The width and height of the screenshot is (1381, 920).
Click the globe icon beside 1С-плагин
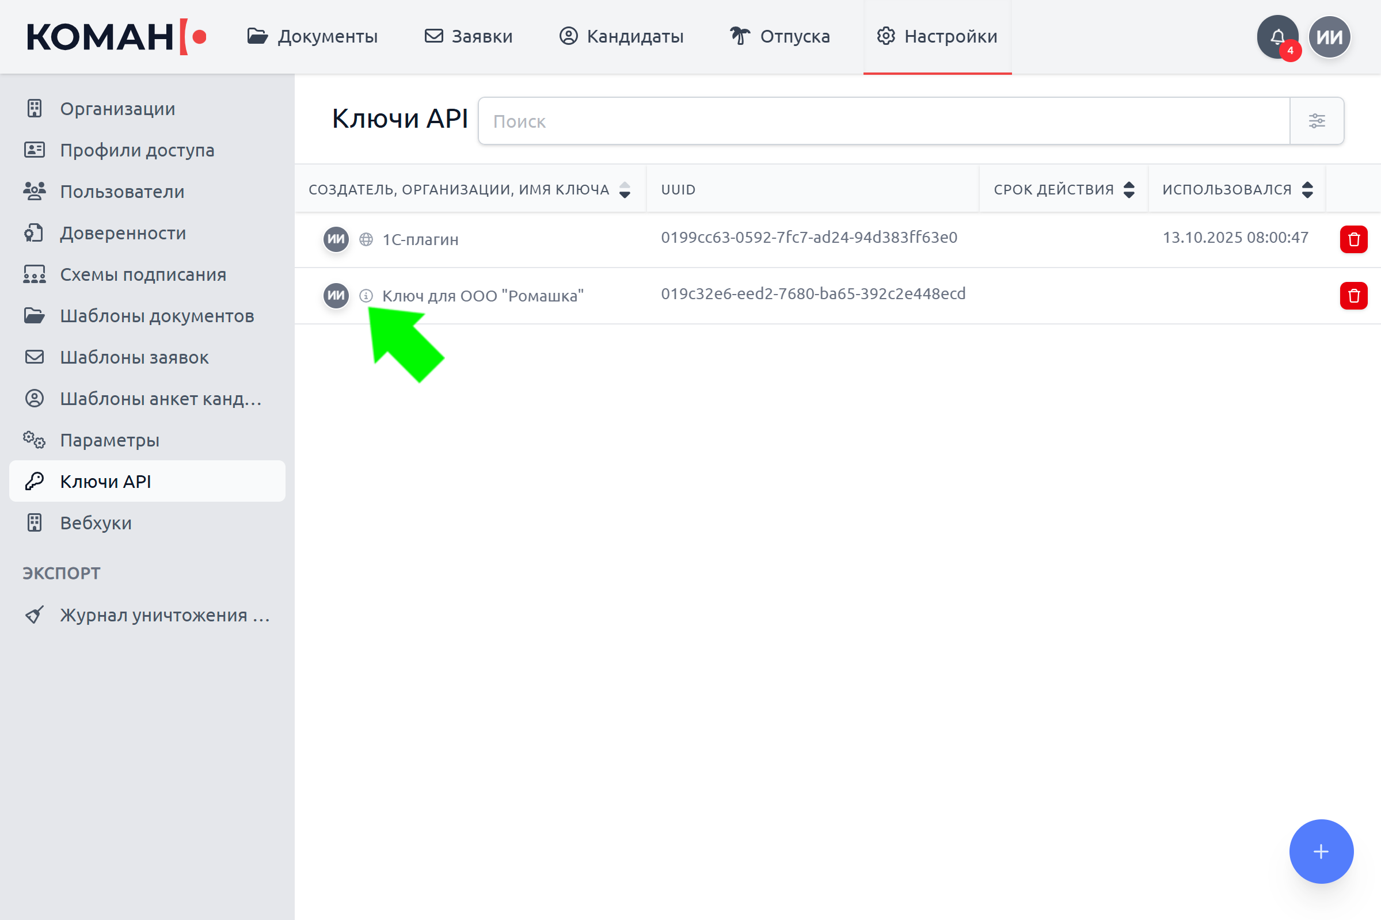point(366,239)
